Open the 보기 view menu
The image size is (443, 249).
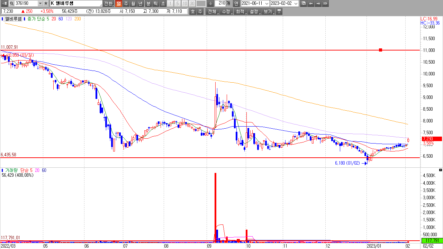coord(268,11)
